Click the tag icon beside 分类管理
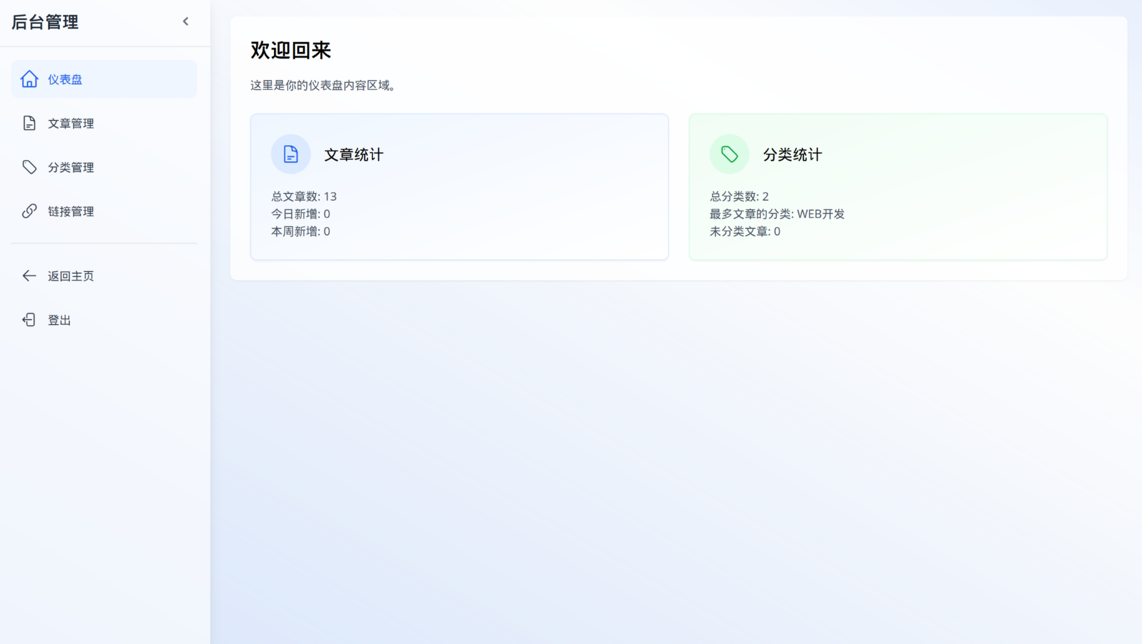Image resolution: width=1142 pixels, height=644 pixels. [x=29, y=167]
